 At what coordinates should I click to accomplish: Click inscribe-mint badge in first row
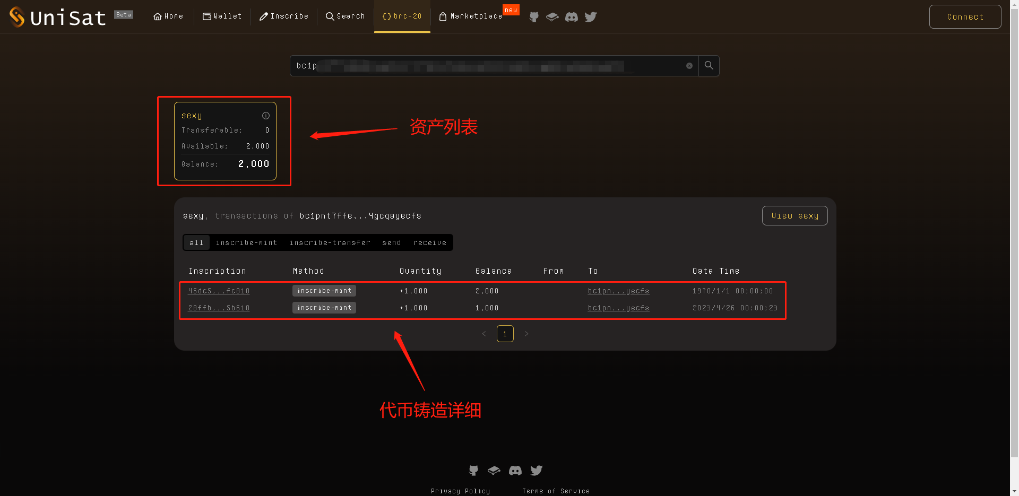(x=324, y=291)
